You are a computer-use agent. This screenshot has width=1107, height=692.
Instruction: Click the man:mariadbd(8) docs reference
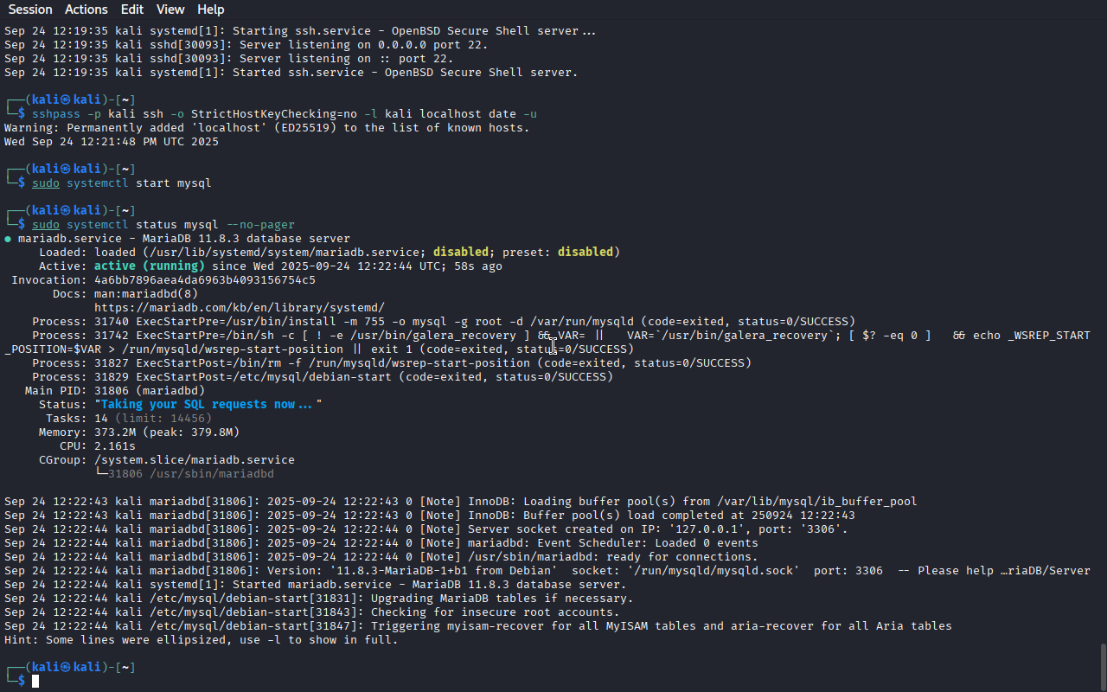point(145,293)
